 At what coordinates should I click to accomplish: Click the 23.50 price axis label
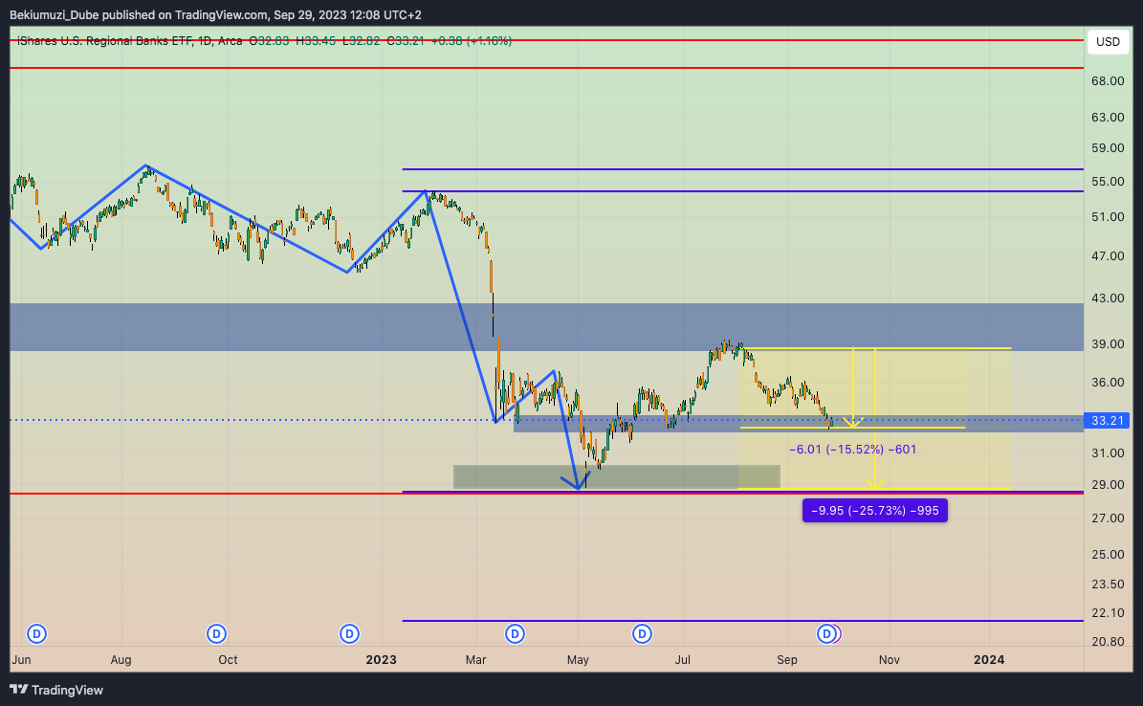tap(1108, 585)
